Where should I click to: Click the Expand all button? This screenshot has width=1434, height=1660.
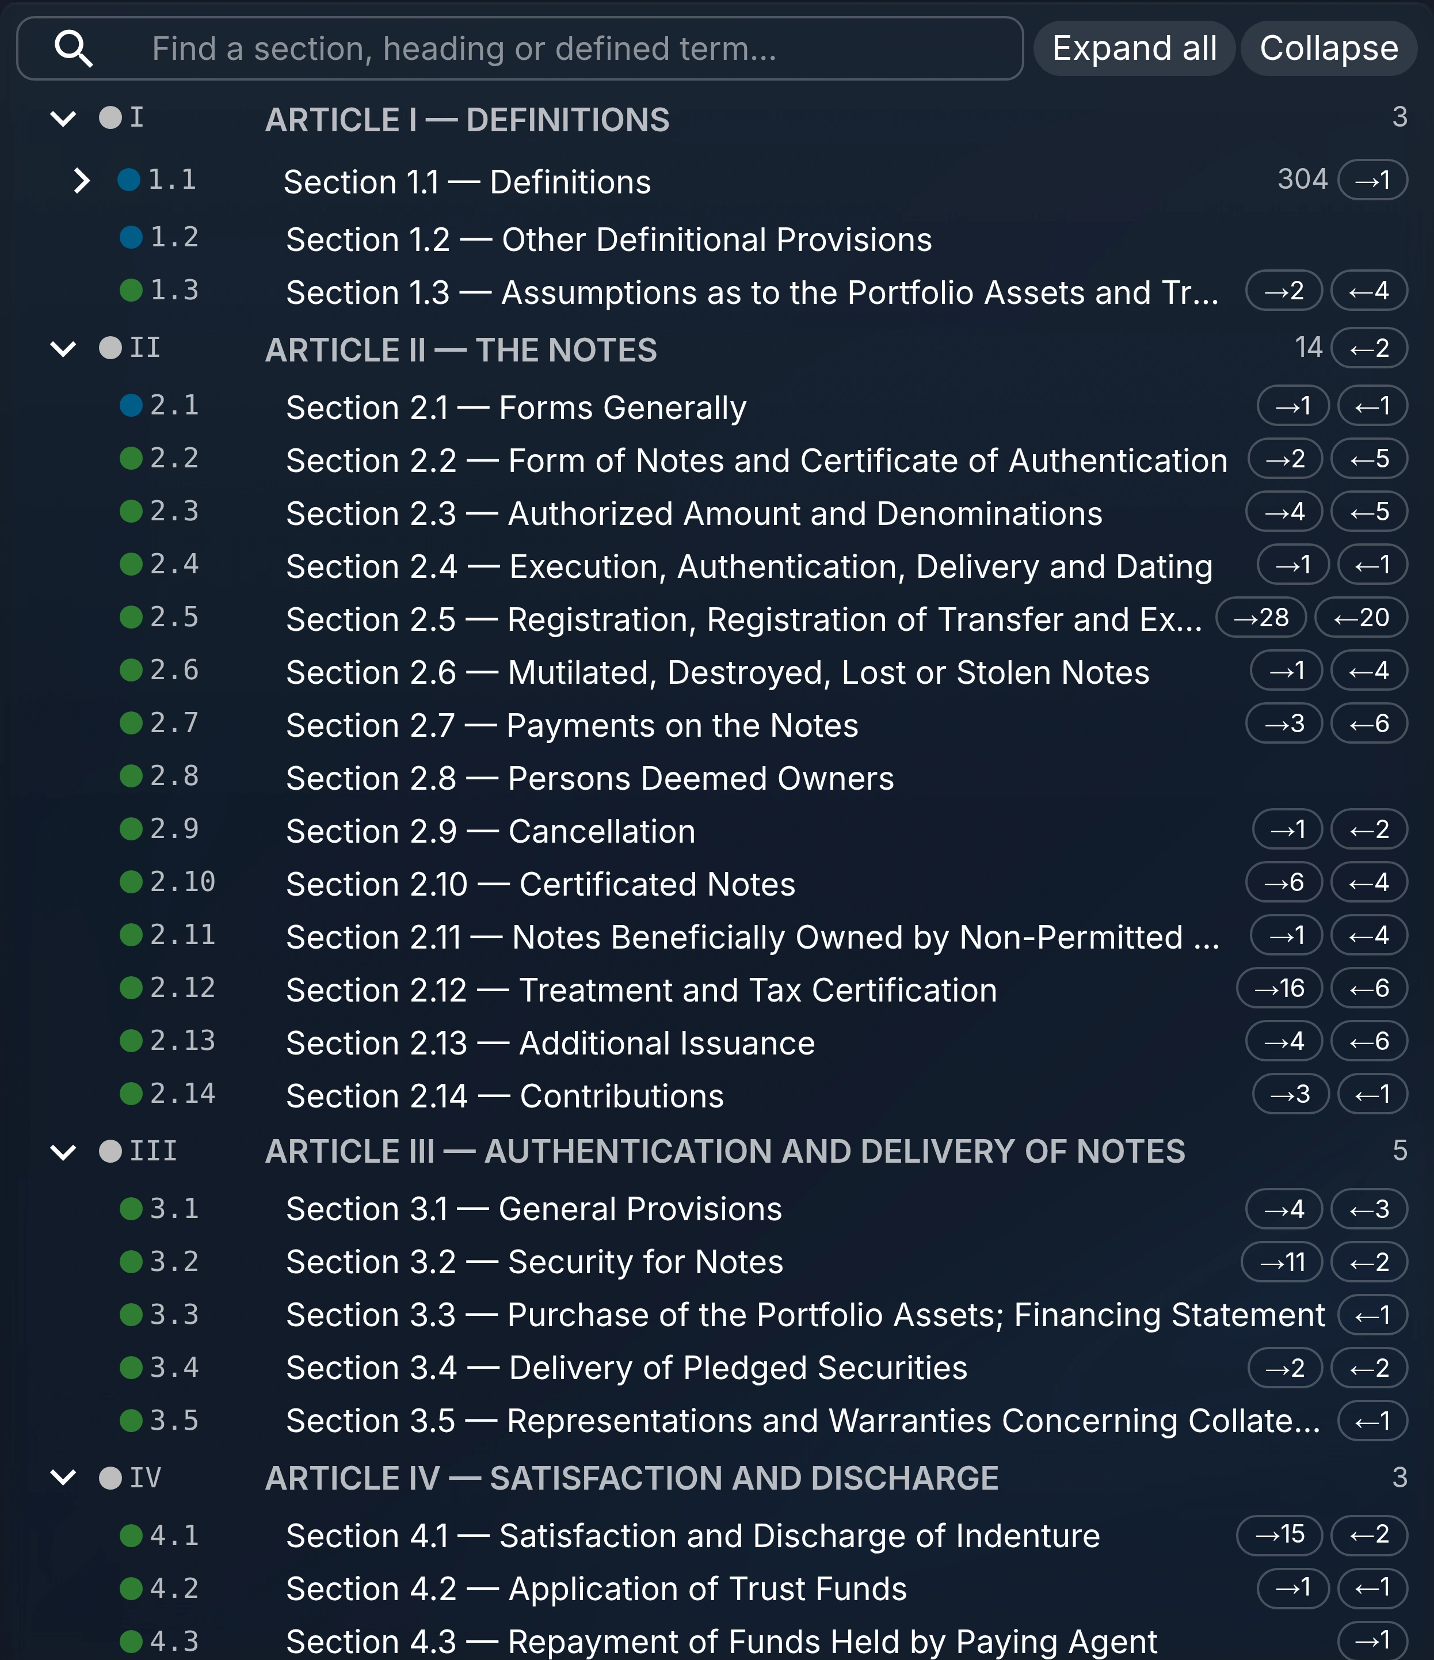point(1134,49)
